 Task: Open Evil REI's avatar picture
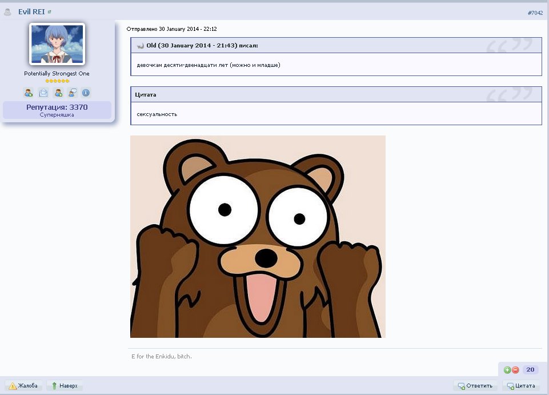[x=57, y=44]
